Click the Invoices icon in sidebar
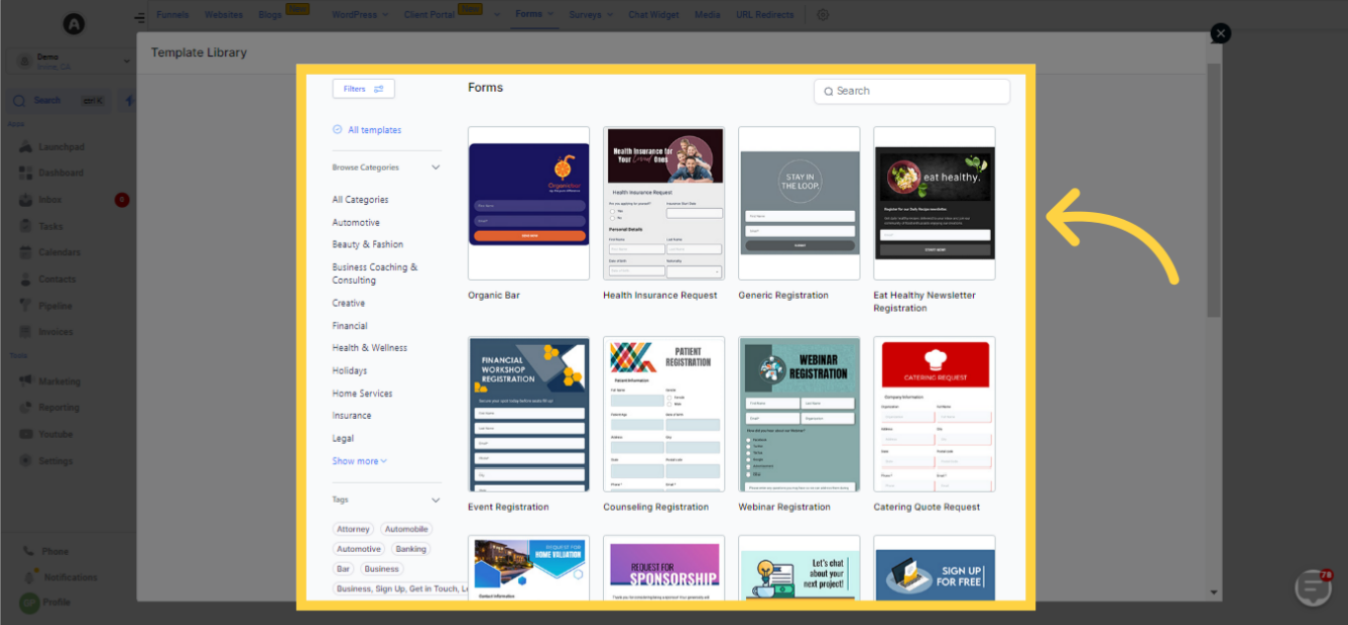 pyautogui.click(x=26, y=332)
